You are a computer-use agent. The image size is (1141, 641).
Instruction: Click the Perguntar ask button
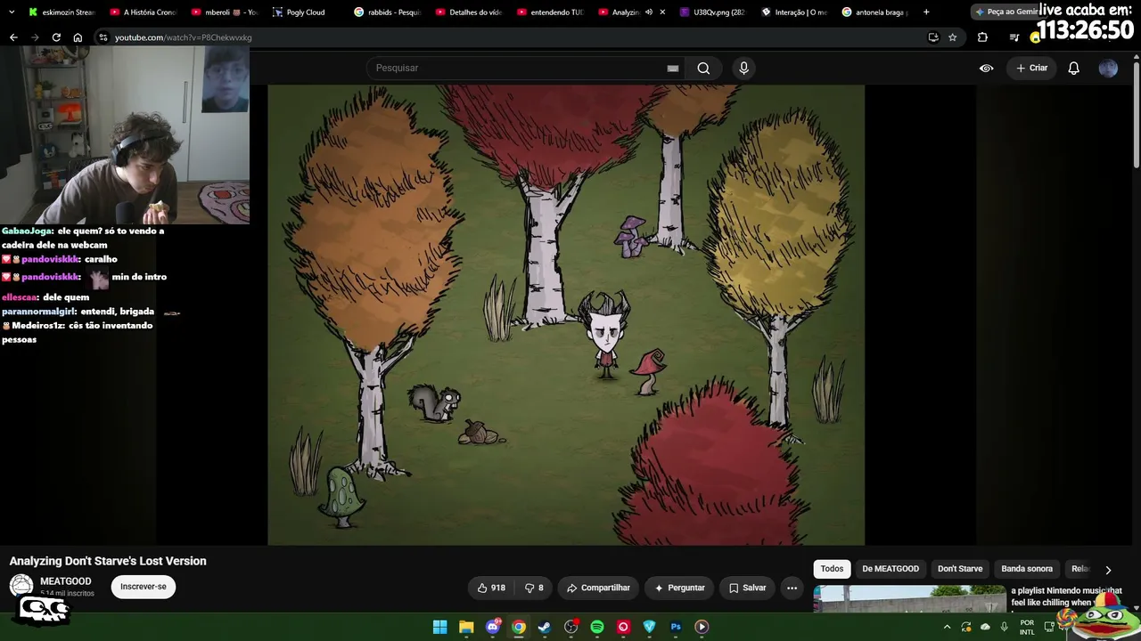point(679,588)
